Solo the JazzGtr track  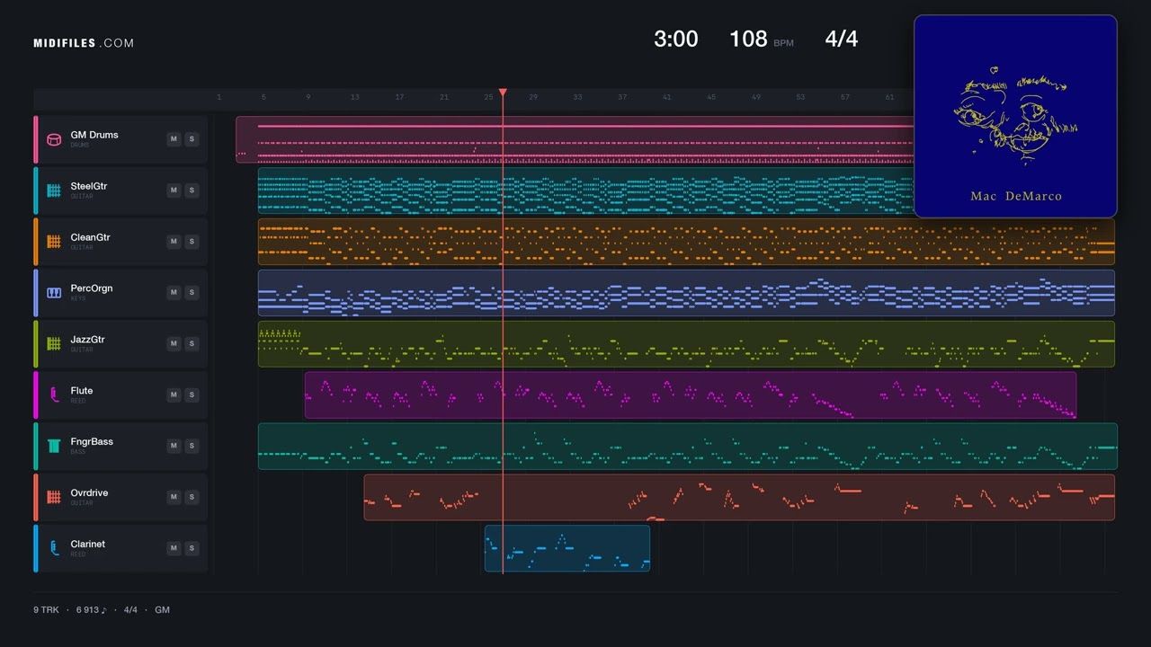click(192, 344)
